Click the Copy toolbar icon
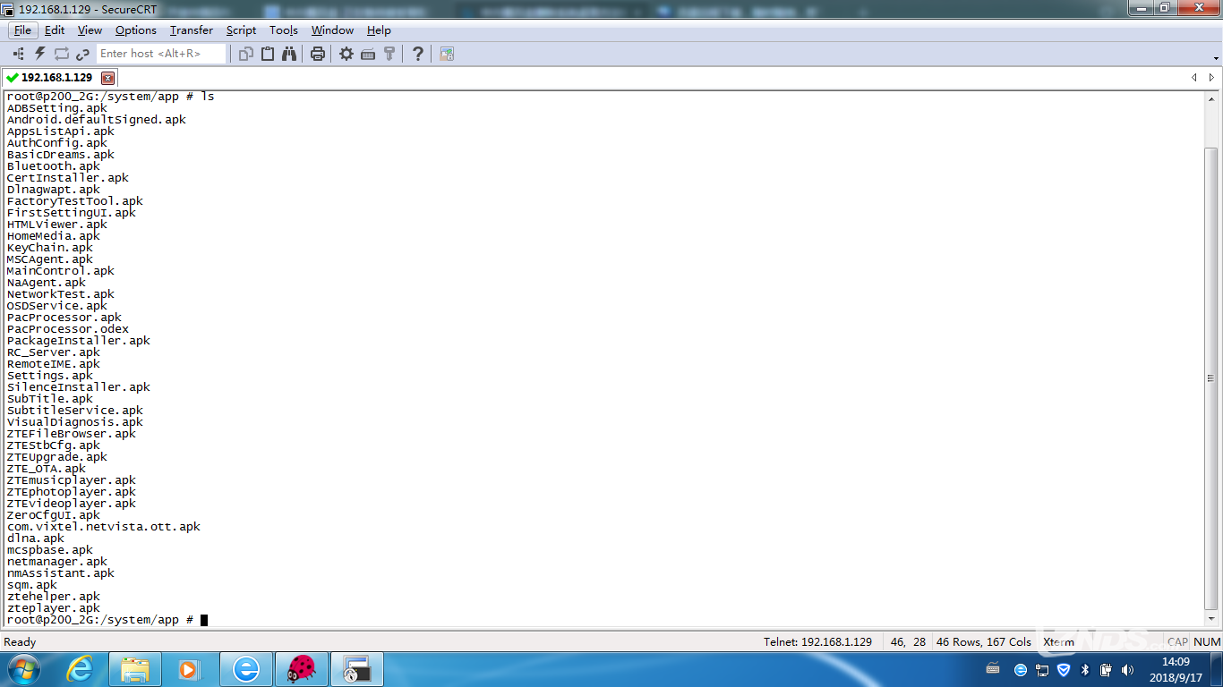This screenshot has height=687, width=1223. click(246, 54)
